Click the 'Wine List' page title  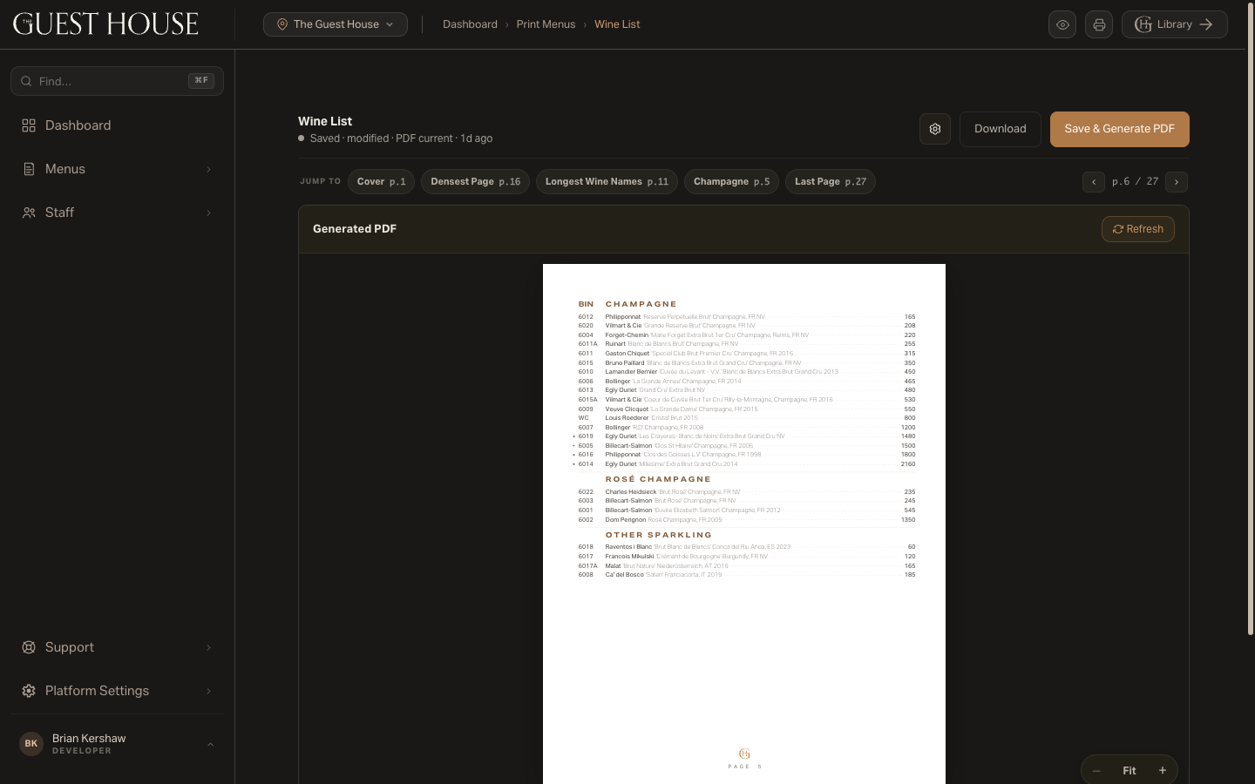[x=325, y=121]
